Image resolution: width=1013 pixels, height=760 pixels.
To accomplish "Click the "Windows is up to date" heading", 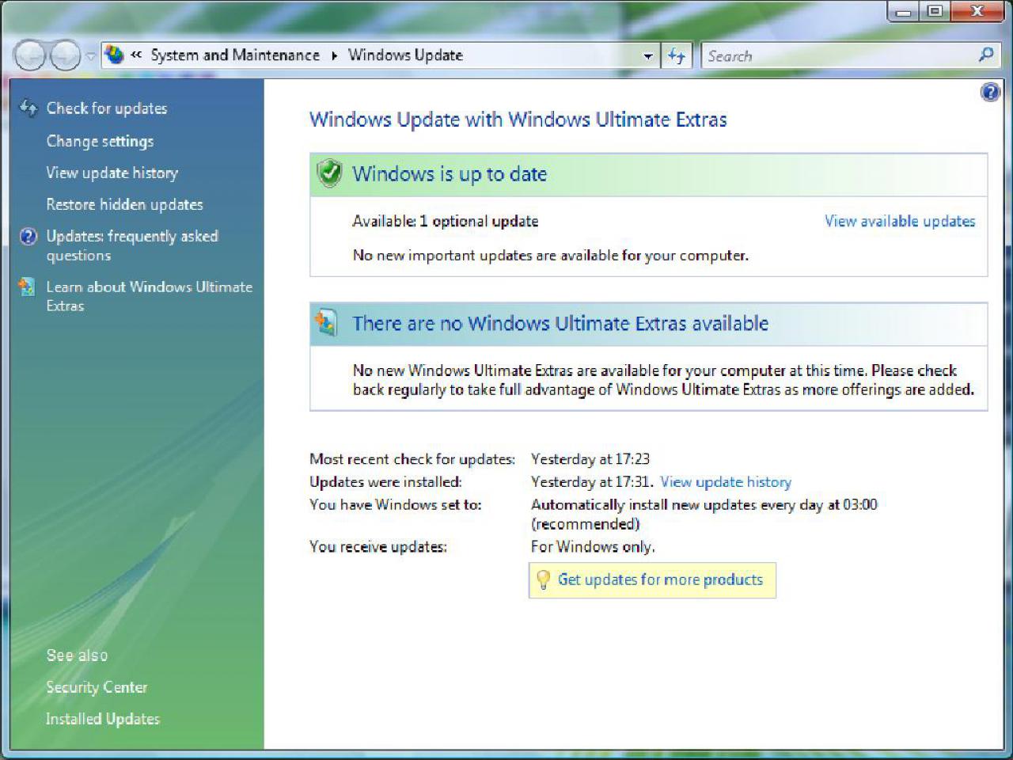I will point(450,174).
